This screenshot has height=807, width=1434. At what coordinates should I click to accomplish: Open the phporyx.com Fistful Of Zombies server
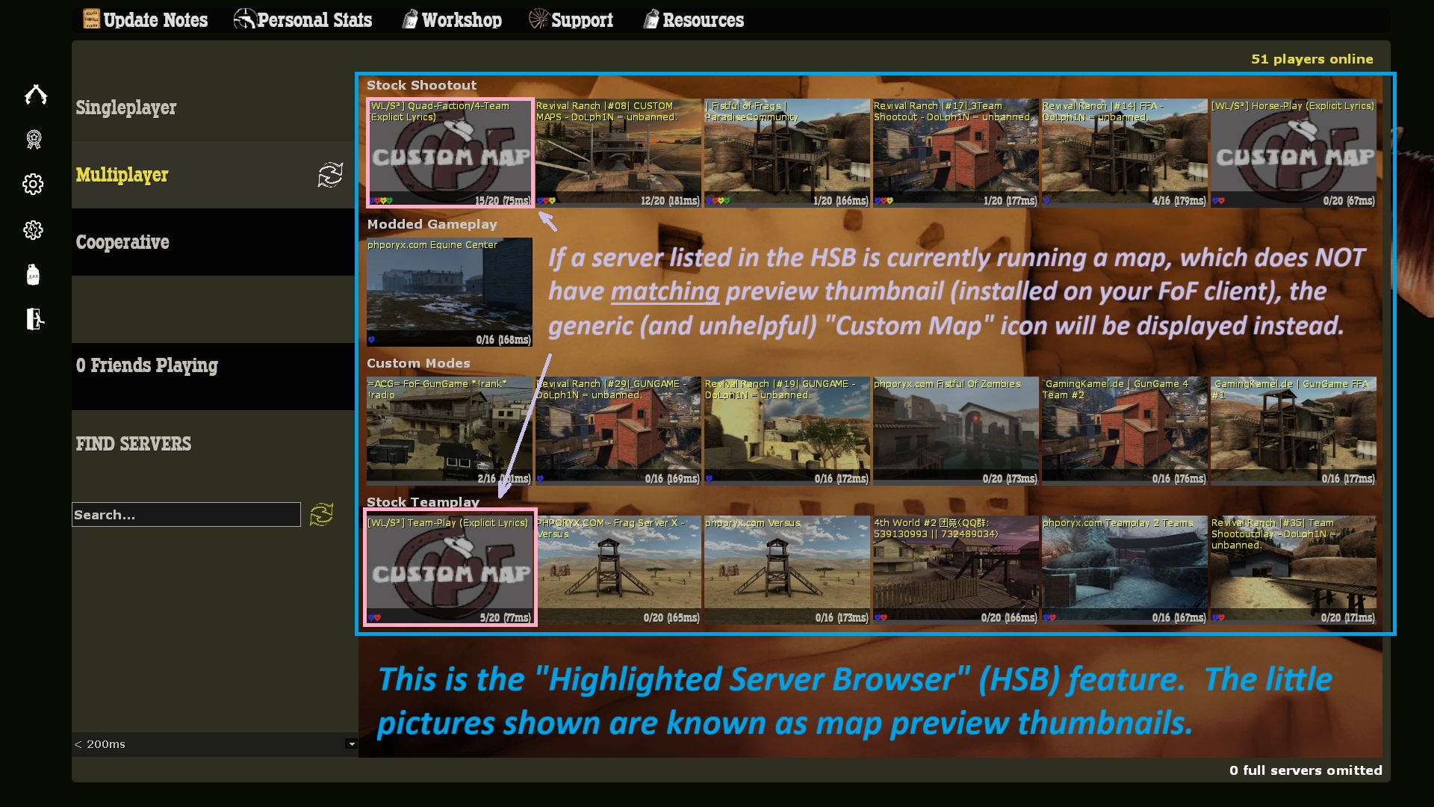tap(956, 431)
